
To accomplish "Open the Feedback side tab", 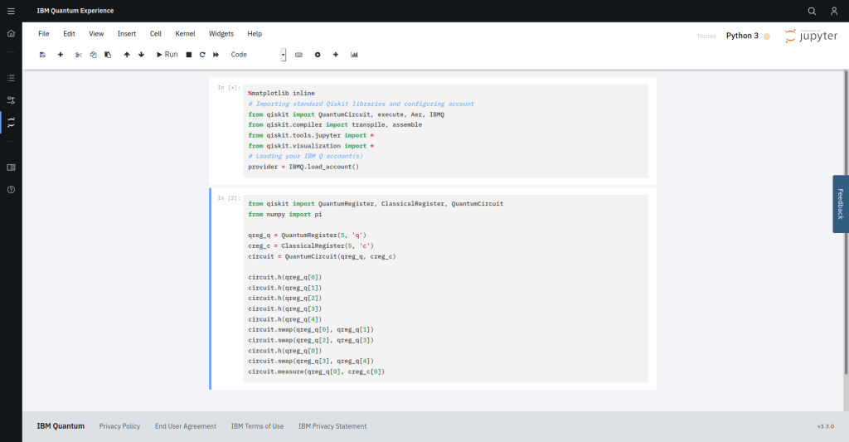I will pyautogui.click(x=841, y=204).
